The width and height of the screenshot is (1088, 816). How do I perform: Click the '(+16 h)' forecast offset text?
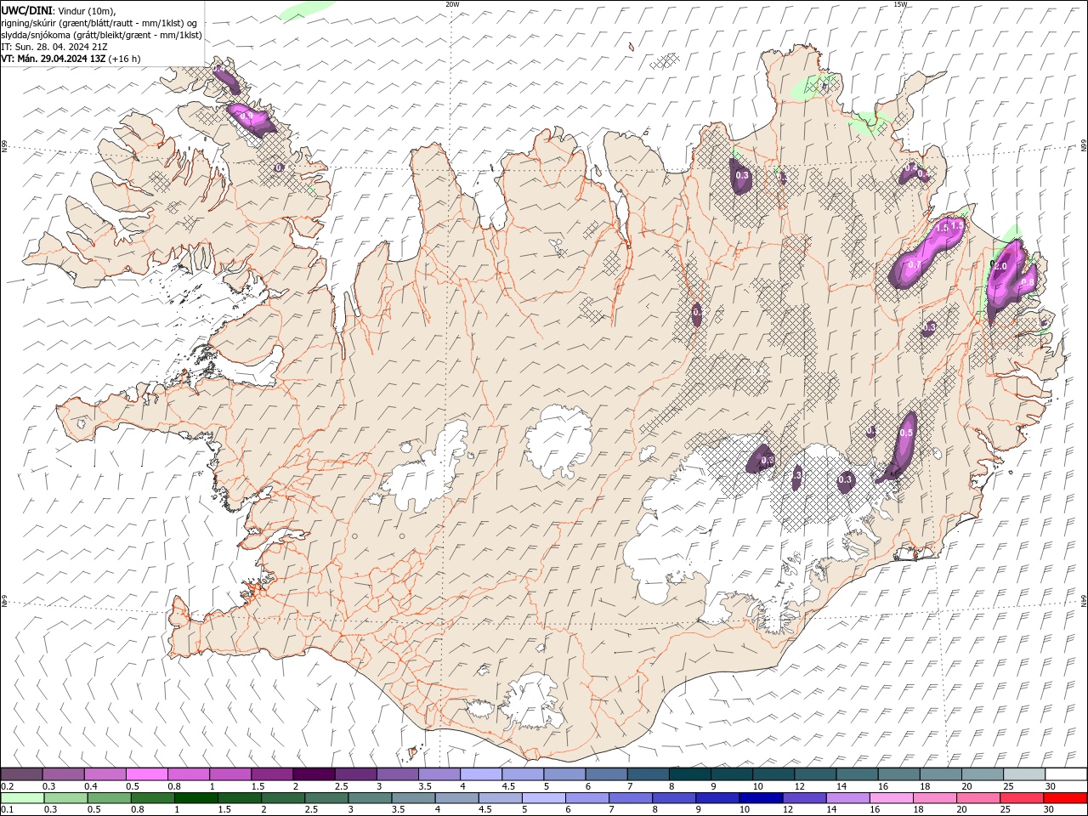[125, 59]
